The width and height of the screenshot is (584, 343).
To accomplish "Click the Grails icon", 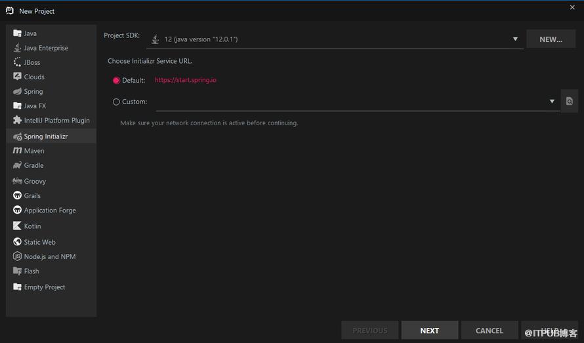I will pos(17,195).
